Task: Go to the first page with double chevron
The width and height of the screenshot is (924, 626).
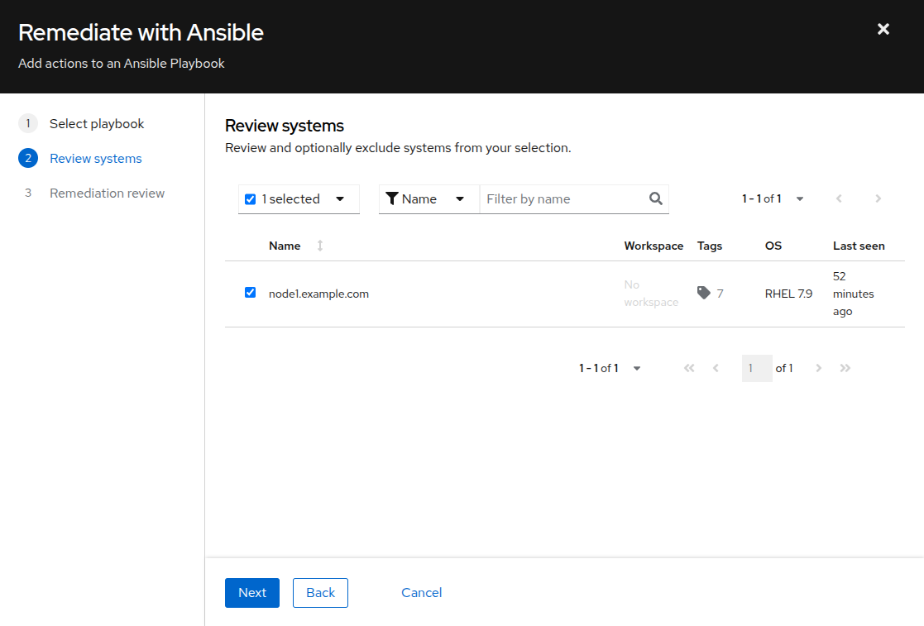Action: pos(689,368)
